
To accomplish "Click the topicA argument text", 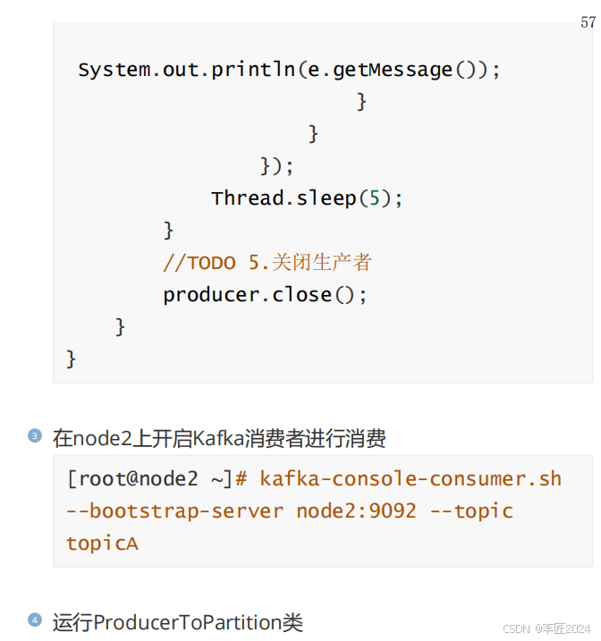I will click(x=102, y=544).
